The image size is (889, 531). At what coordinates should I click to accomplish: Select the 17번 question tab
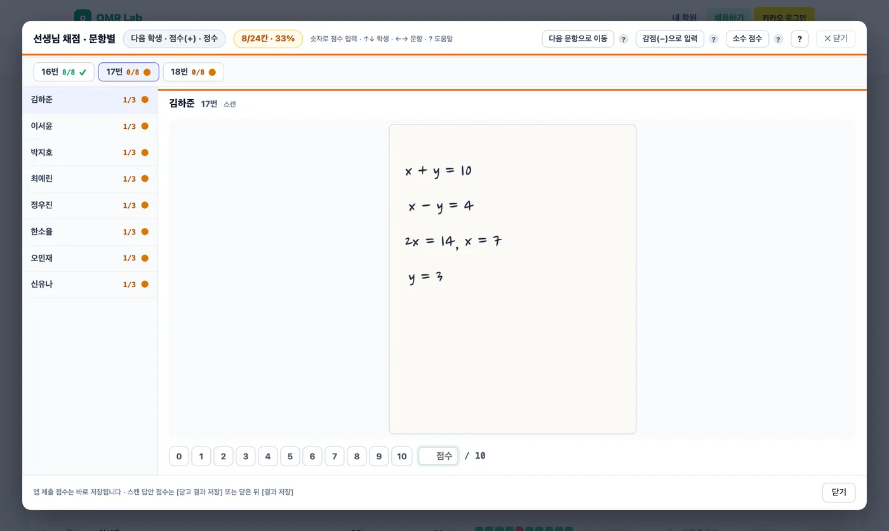point(128,72)
